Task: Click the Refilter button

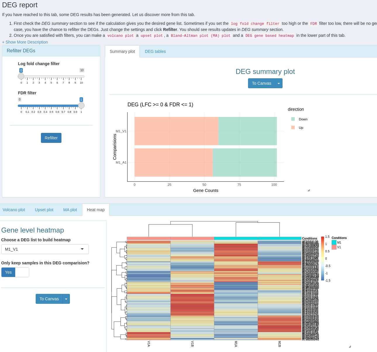Action: point(51,138)
